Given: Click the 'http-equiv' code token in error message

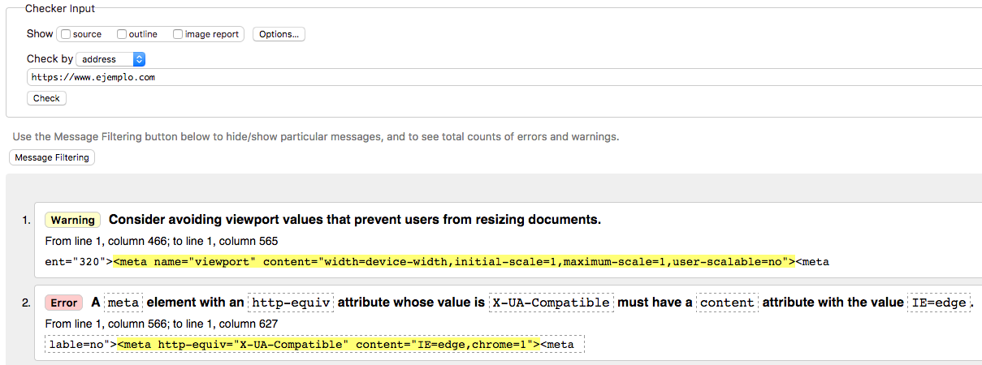Looking at the screenshot, I should pyautogui.click(x=290, y=303).
